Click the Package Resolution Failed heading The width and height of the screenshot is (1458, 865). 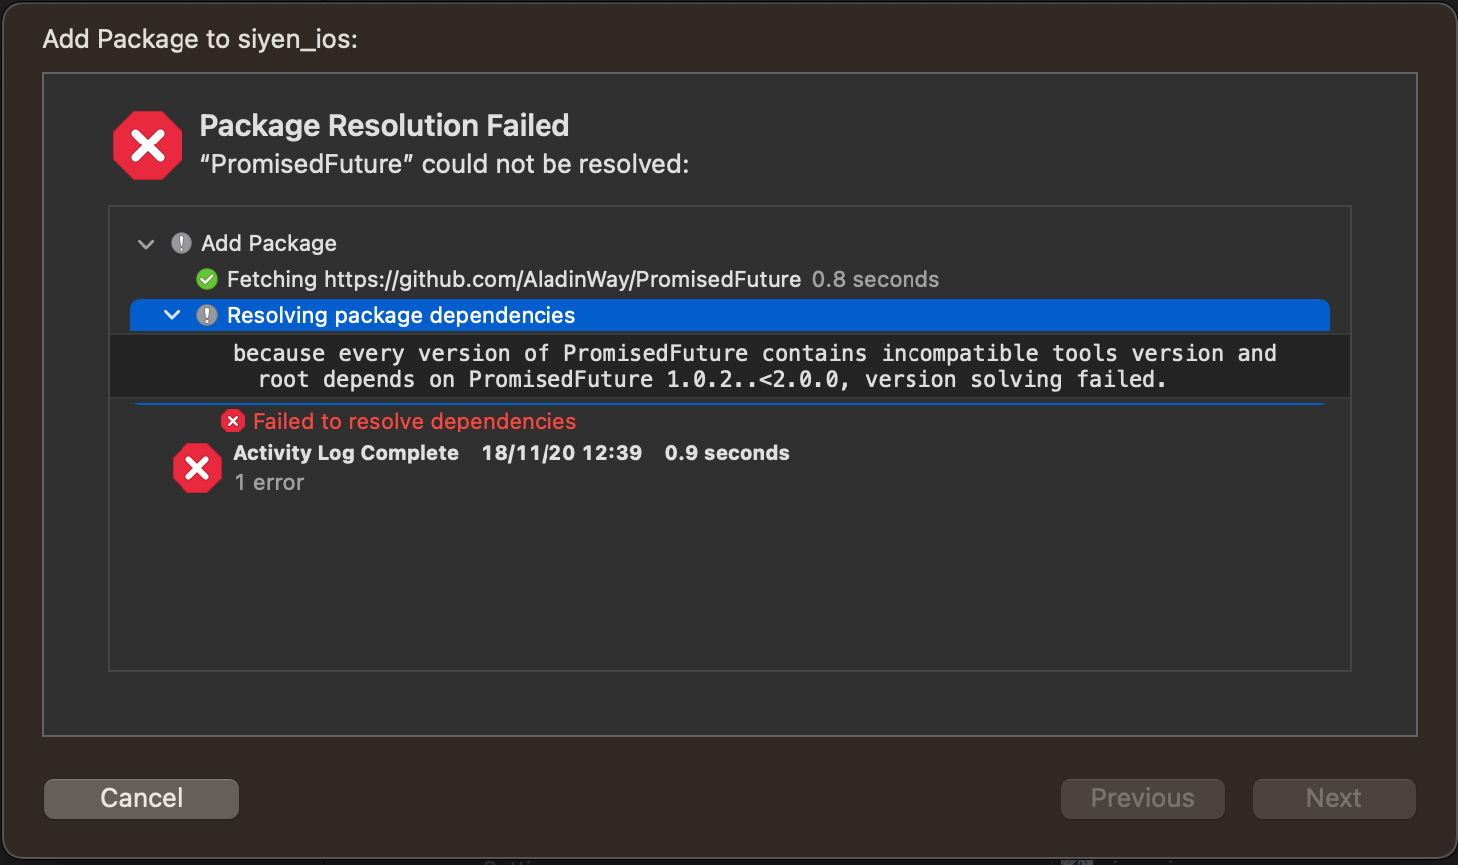[385, 125]
